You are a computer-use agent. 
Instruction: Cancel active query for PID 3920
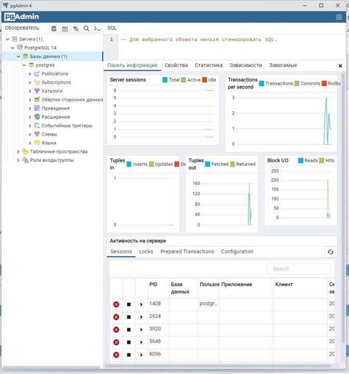coord(129,330)
